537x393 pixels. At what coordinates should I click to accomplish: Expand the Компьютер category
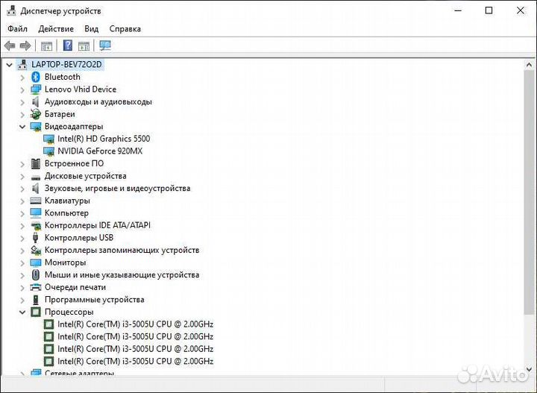point(22,213)
